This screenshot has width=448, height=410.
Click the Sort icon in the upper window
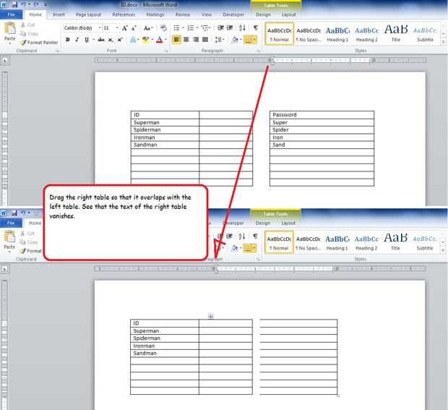point(242,27)
